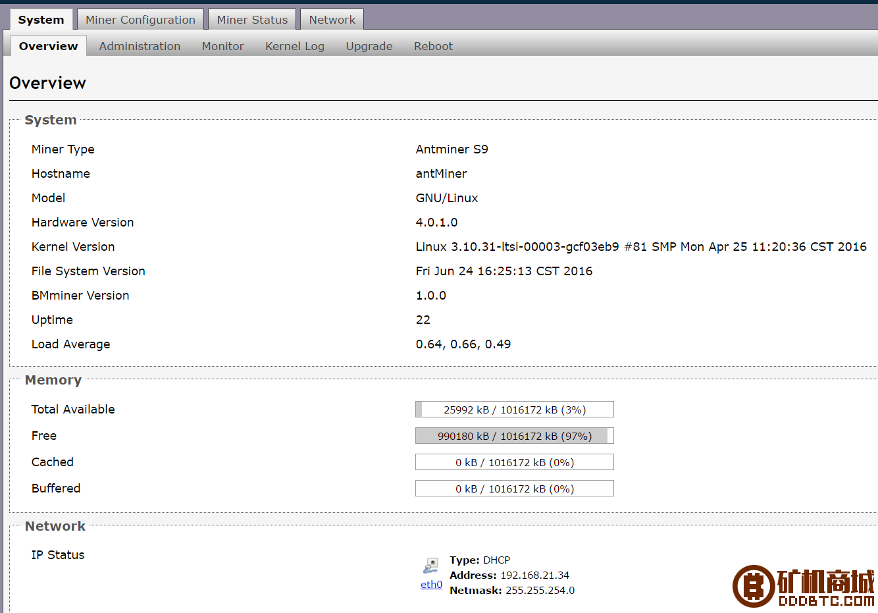Select the uptime value '22'

pyautogui.click(x=423, y=320)
